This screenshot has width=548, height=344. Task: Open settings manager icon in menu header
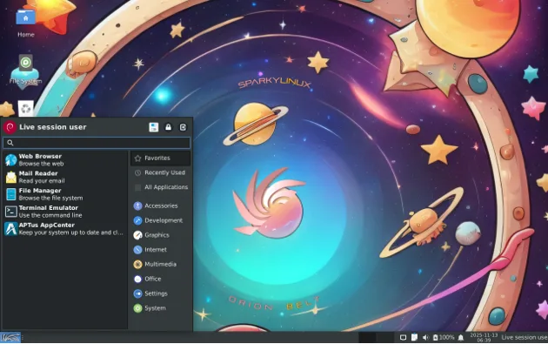[153, 127]
